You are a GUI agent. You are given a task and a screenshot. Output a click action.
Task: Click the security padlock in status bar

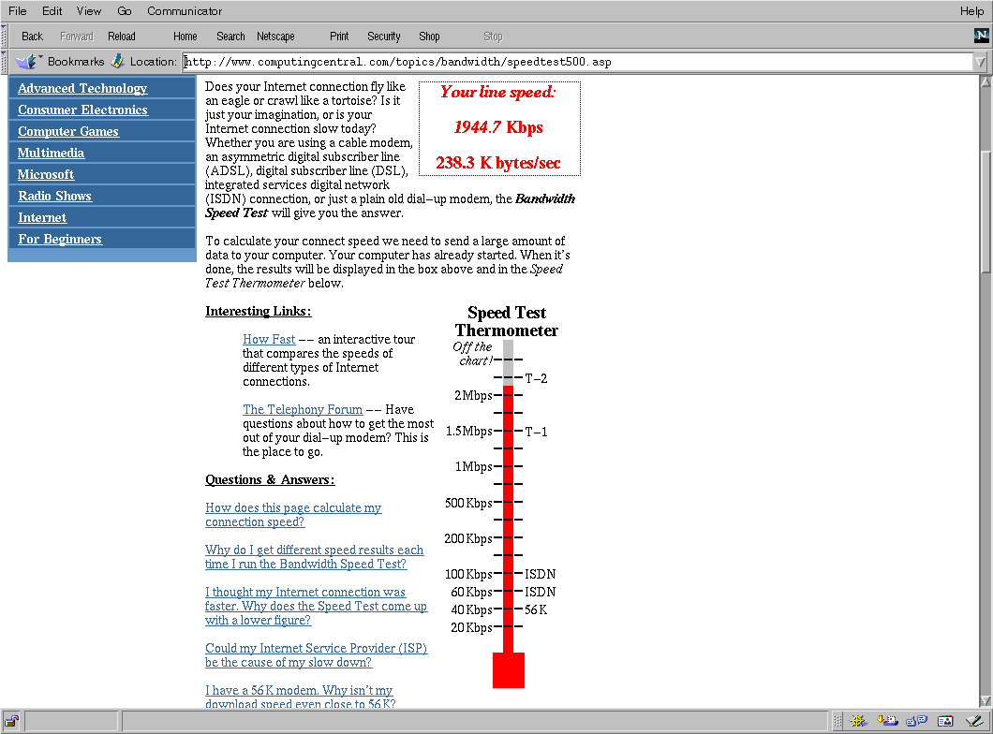[x=11, y=721]
